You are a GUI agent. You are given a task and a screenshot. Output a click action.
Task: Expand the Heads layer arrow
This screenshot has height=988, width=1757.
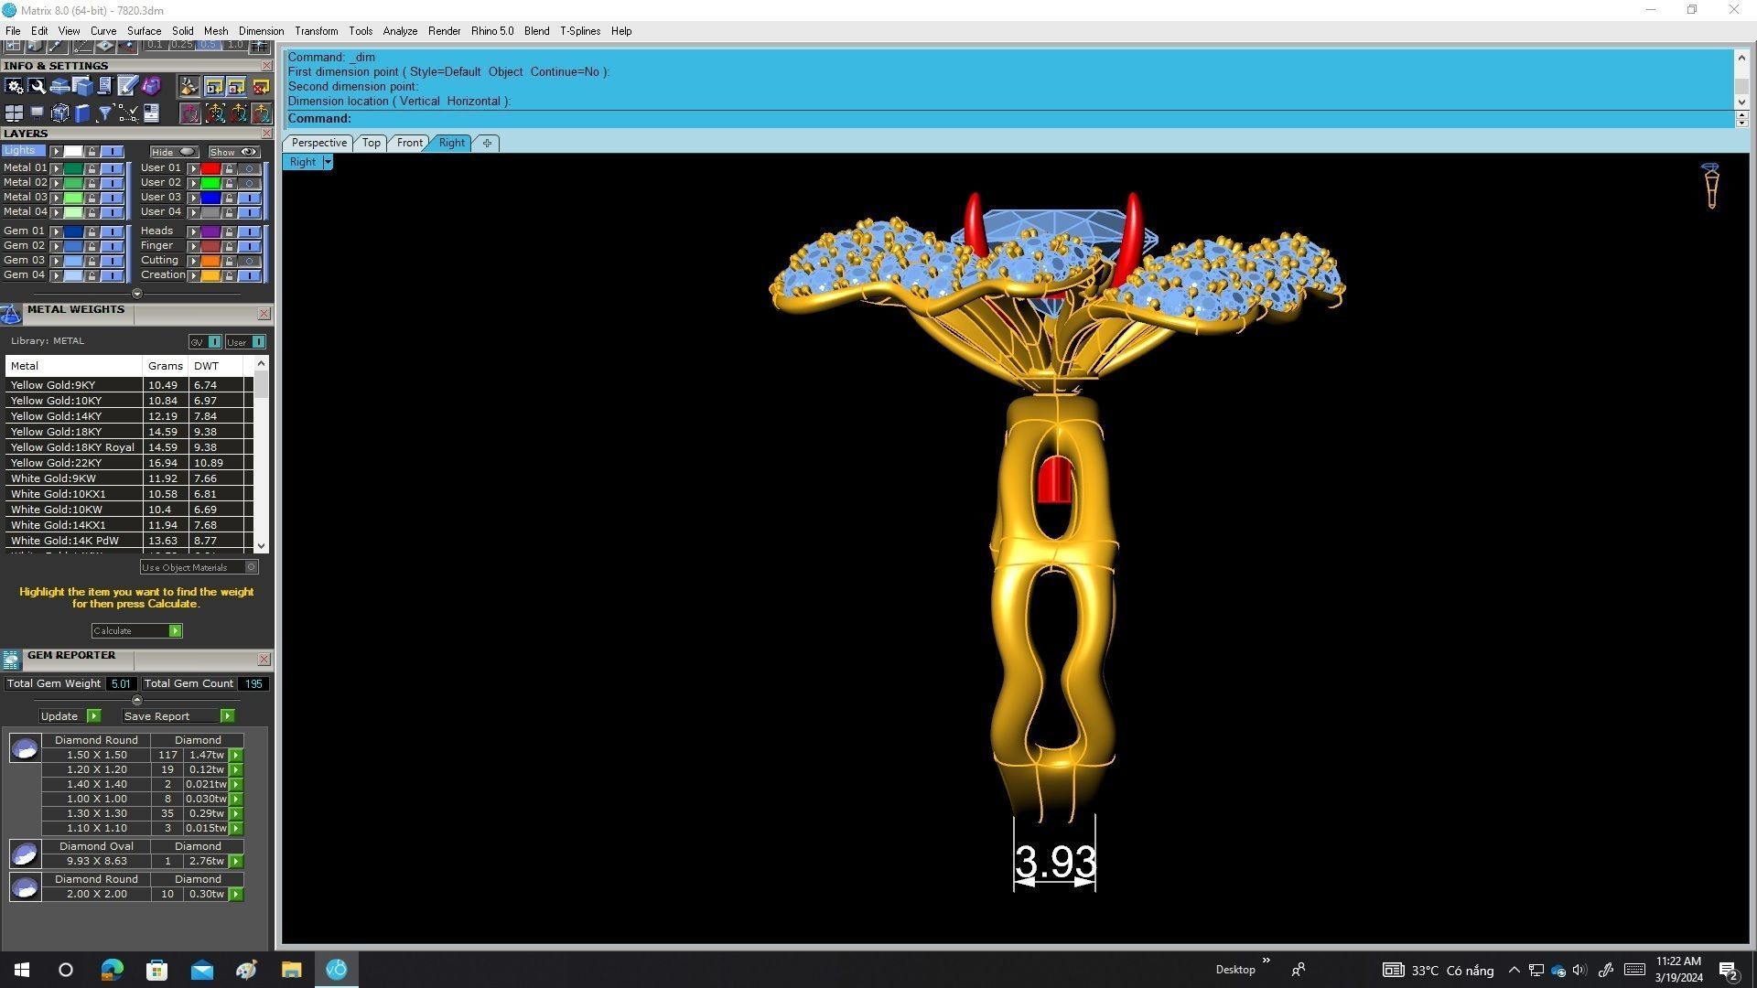(193, 231)
